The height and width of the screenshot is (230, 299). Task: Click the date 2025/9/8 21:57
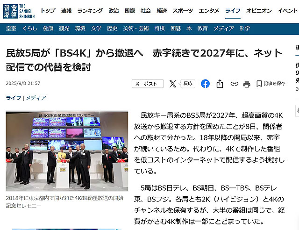pos(23,83)
